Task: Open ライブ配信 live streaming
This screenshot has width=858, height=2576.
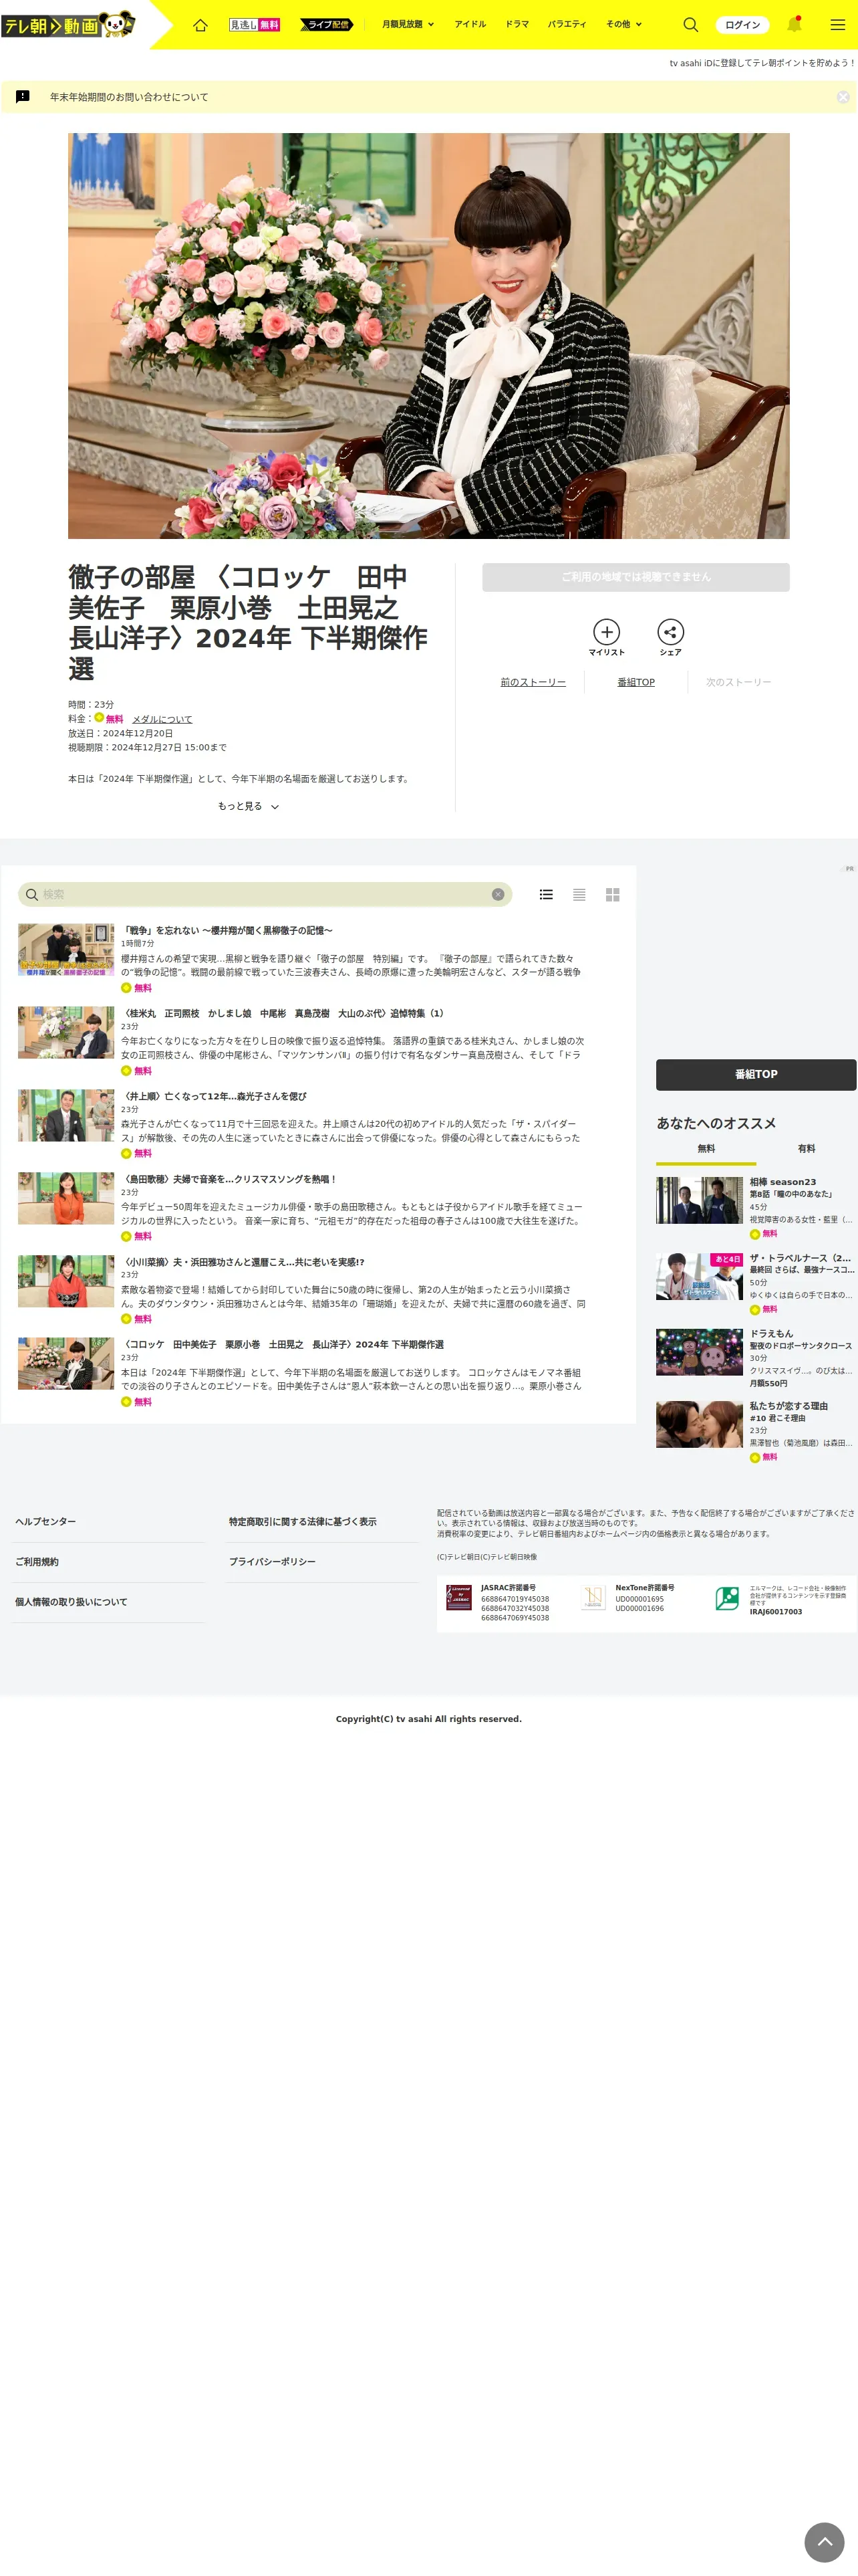Action: click(x=327, y=24)
